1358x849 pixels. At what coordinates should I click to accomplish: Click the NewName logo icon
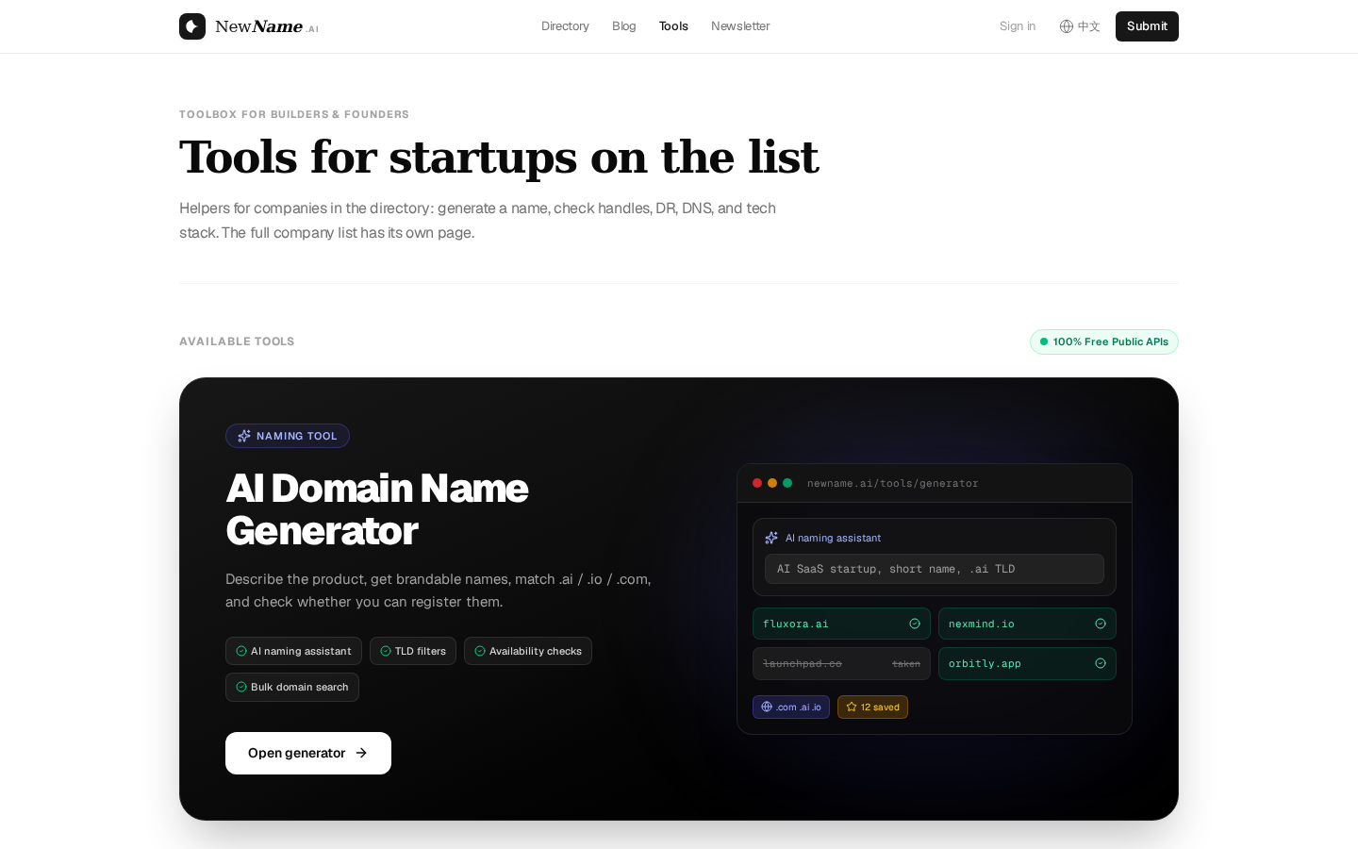(192, 26)
